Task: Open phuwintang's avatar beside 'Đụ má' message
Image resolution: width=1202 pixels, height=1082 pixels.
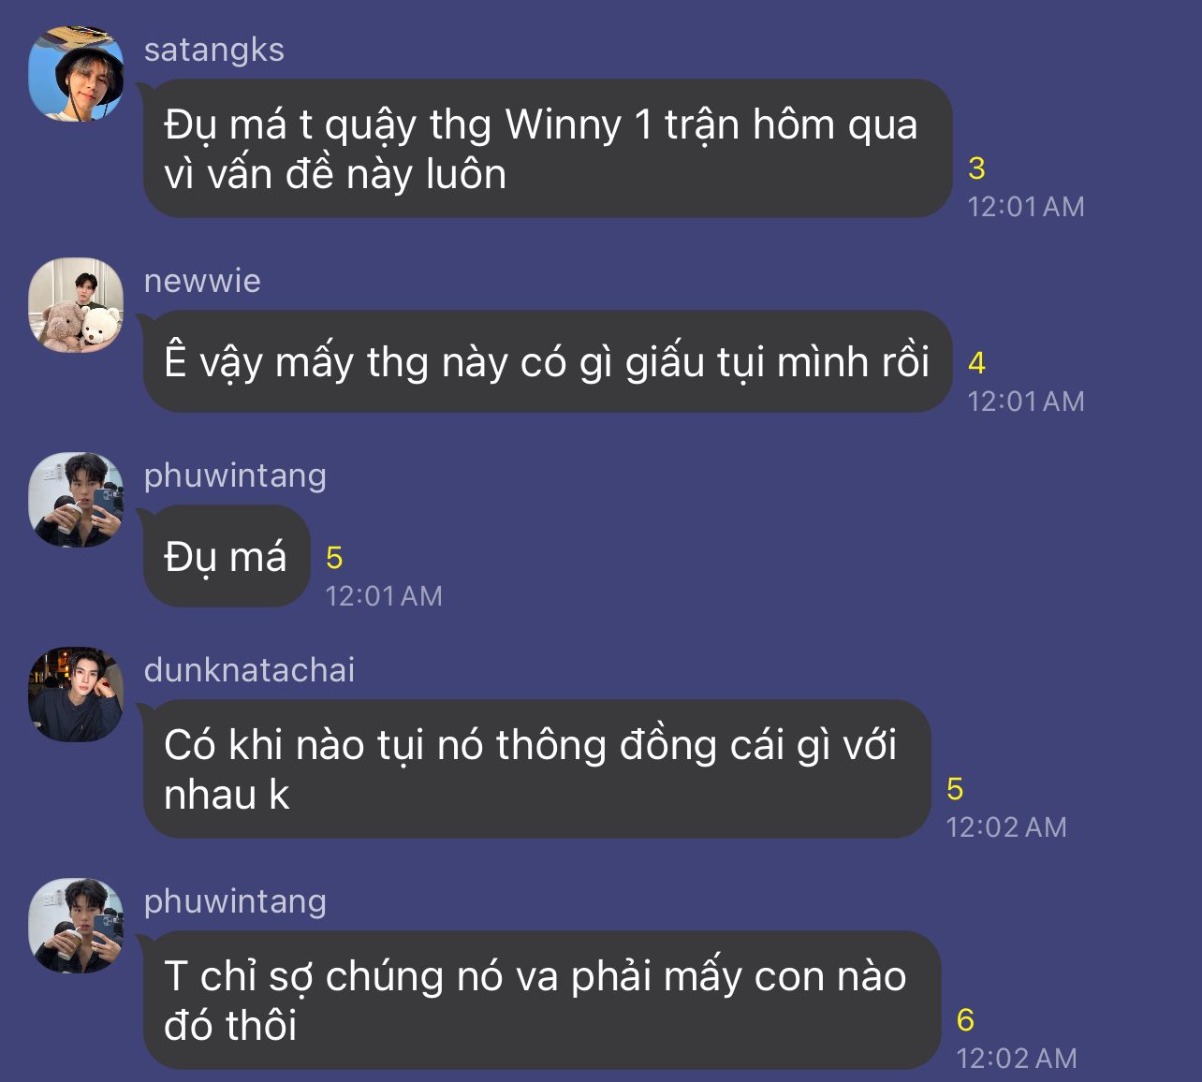Action: [x=76, y=500]
